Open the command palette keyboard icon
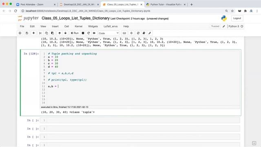This screenshot has width=261, height=147. (124, 33)
